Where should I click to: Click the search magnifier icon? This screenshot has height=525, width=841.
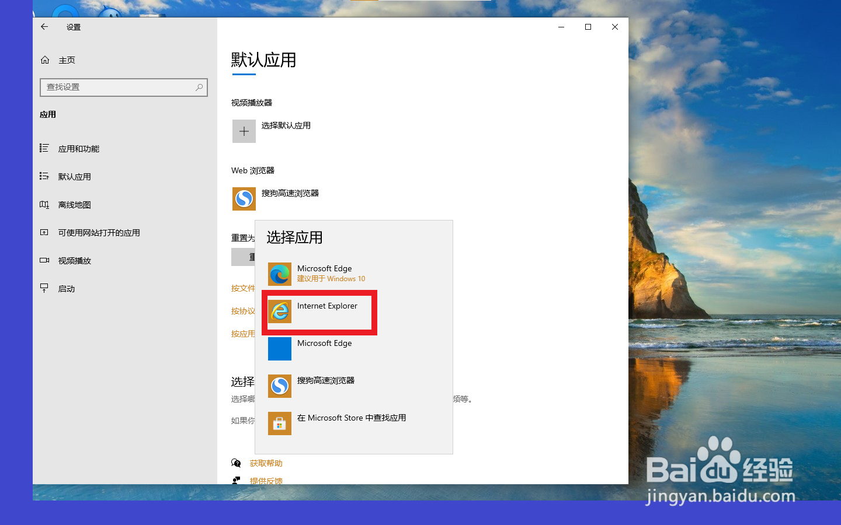[199, 87]
